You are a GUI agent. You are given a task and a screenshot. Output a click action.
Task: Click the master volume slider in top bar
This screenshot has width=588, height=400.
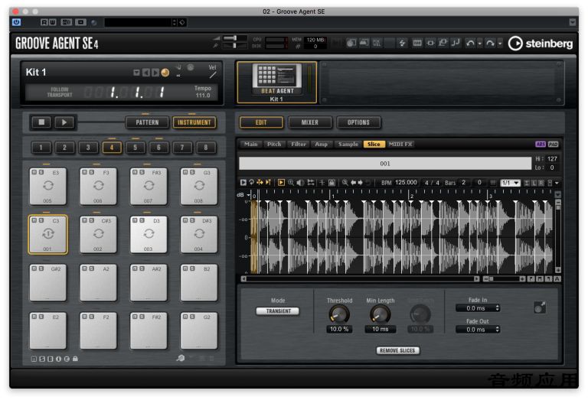click(x=234, y=38)
